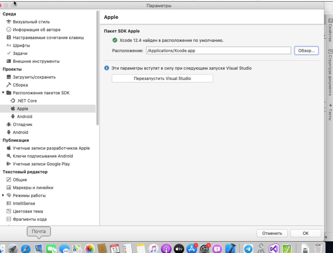
Task: Click the Текстовый редактор category header
Action: 25,172
